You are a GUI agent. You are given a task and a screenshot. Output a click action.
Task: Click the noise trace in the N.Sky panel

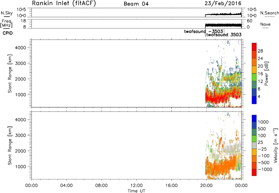click(x=223, y=14)
